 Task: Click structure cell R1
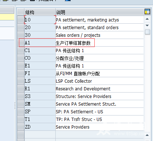click(x=40, y=89)
